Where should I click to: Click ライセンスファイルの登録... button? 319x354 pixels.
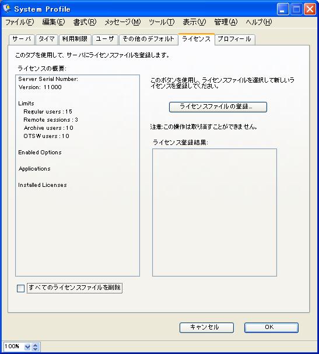click(218, 107)
